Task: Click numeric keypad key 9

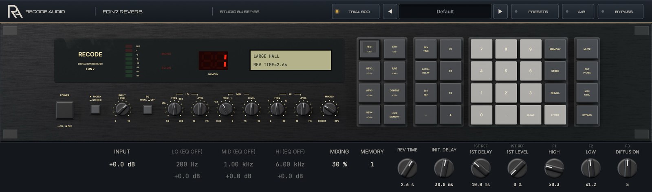Action: pos(531,49)
